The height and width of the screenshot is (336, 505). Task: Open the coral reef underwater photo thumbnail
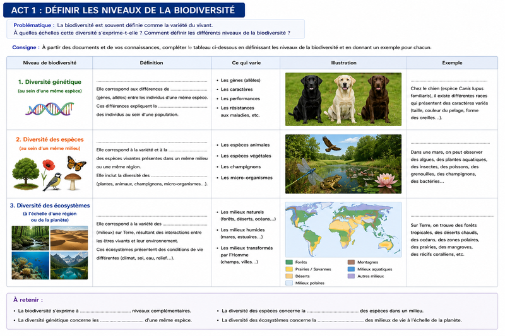pos(30,265)
